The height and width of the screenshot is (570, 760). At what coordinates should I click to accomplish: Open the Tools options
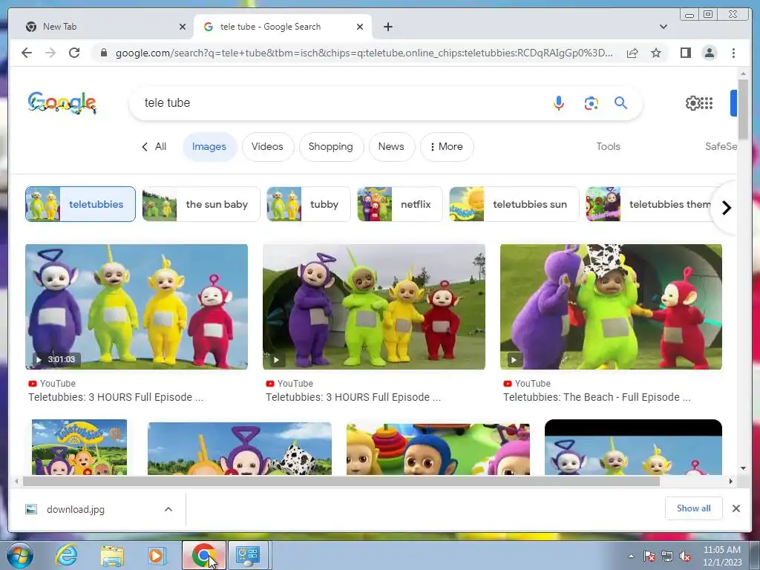pos(608,146)
